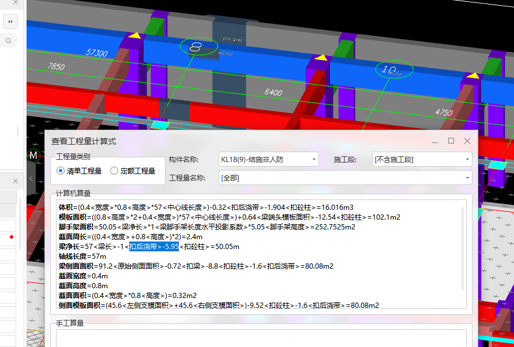
Task: Click the 模板面积 formula line
Action: tap(230, 217)
